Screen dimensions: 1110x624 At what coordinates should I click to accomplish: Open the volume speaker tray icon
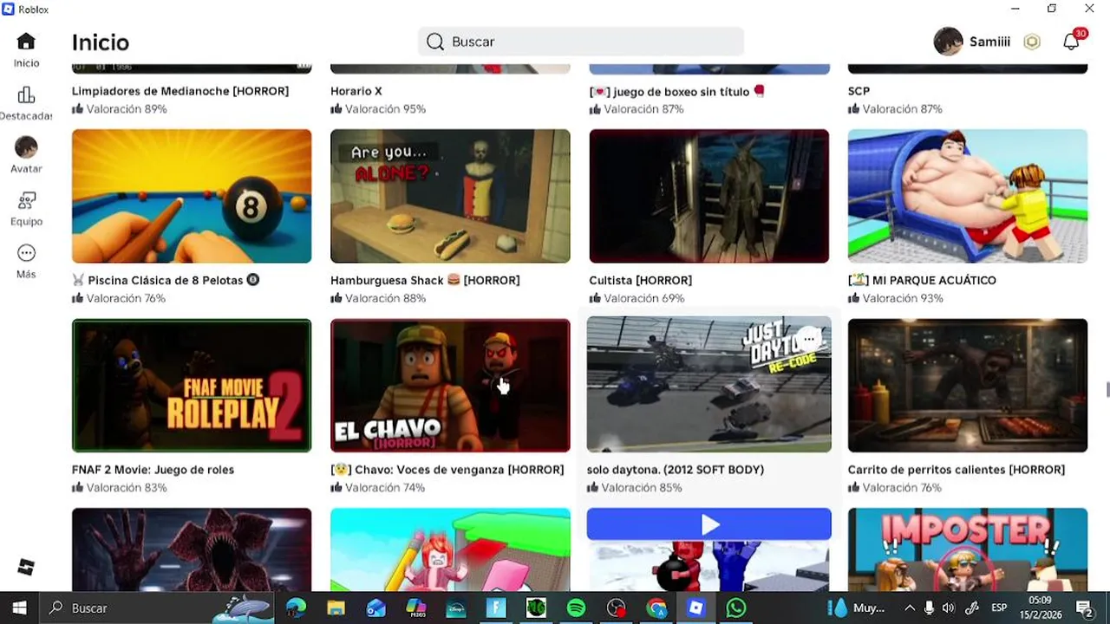[948, 608]
